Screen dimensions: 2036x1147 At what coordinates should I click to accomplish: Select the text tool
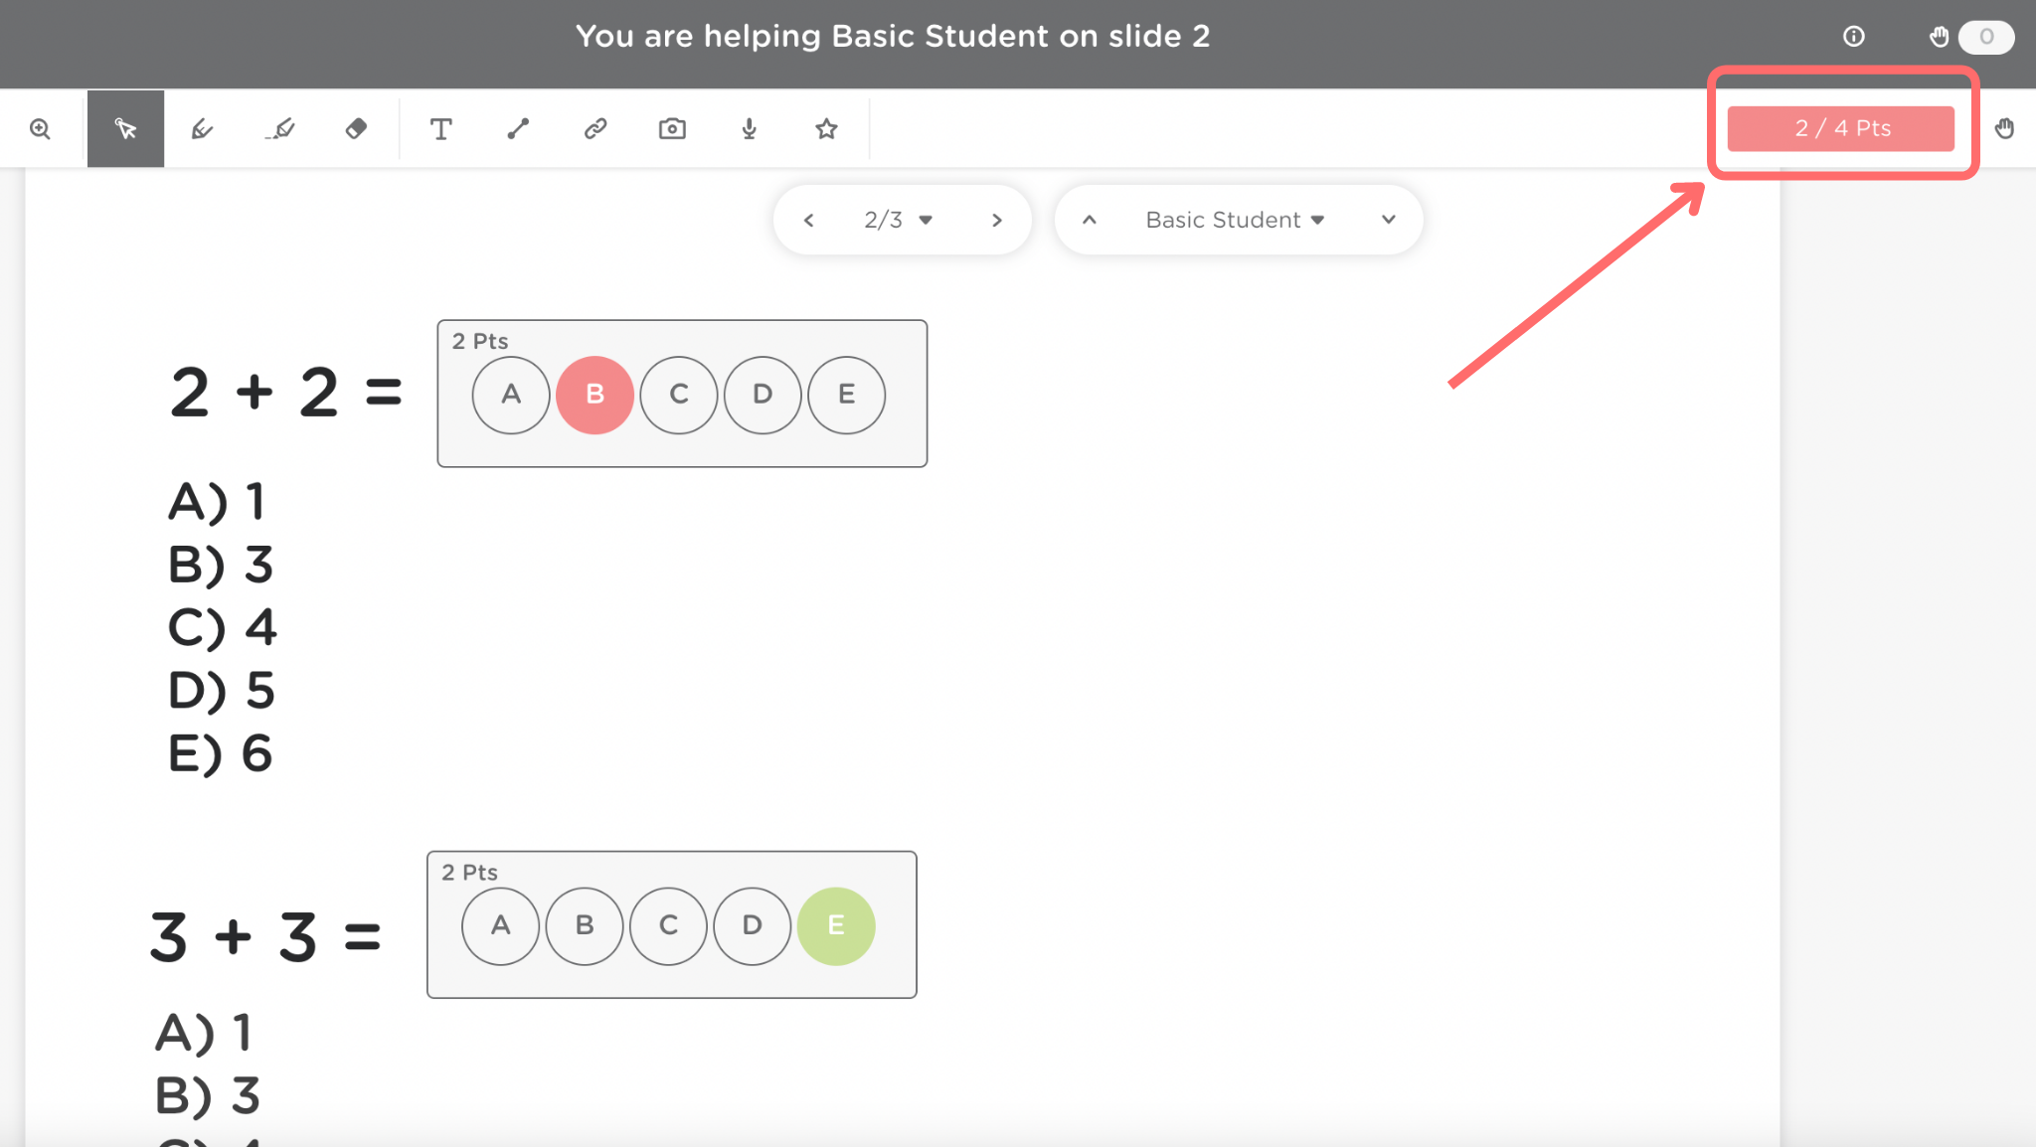click(x=440, y=129)
